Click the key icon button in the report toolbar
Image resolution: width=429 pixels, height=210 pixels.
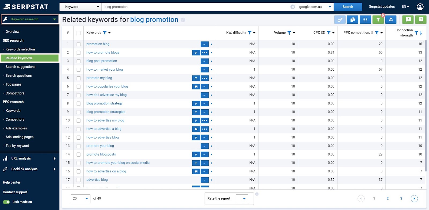340,20
